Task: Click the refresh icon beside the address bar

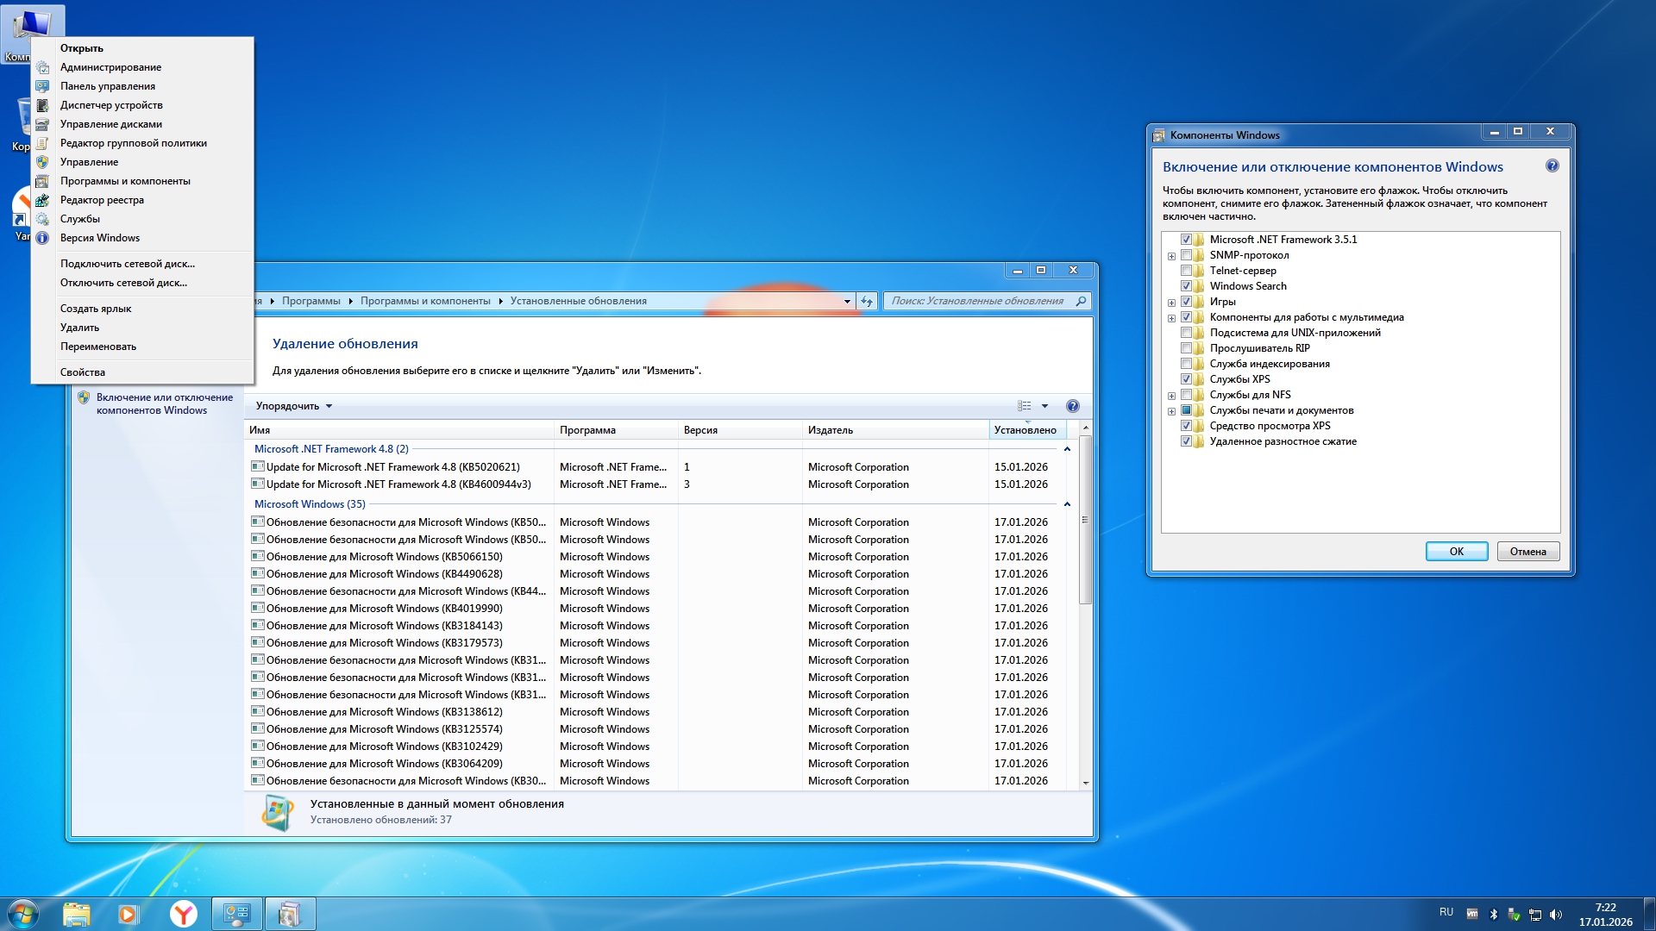Action: [x=867, y=301]
